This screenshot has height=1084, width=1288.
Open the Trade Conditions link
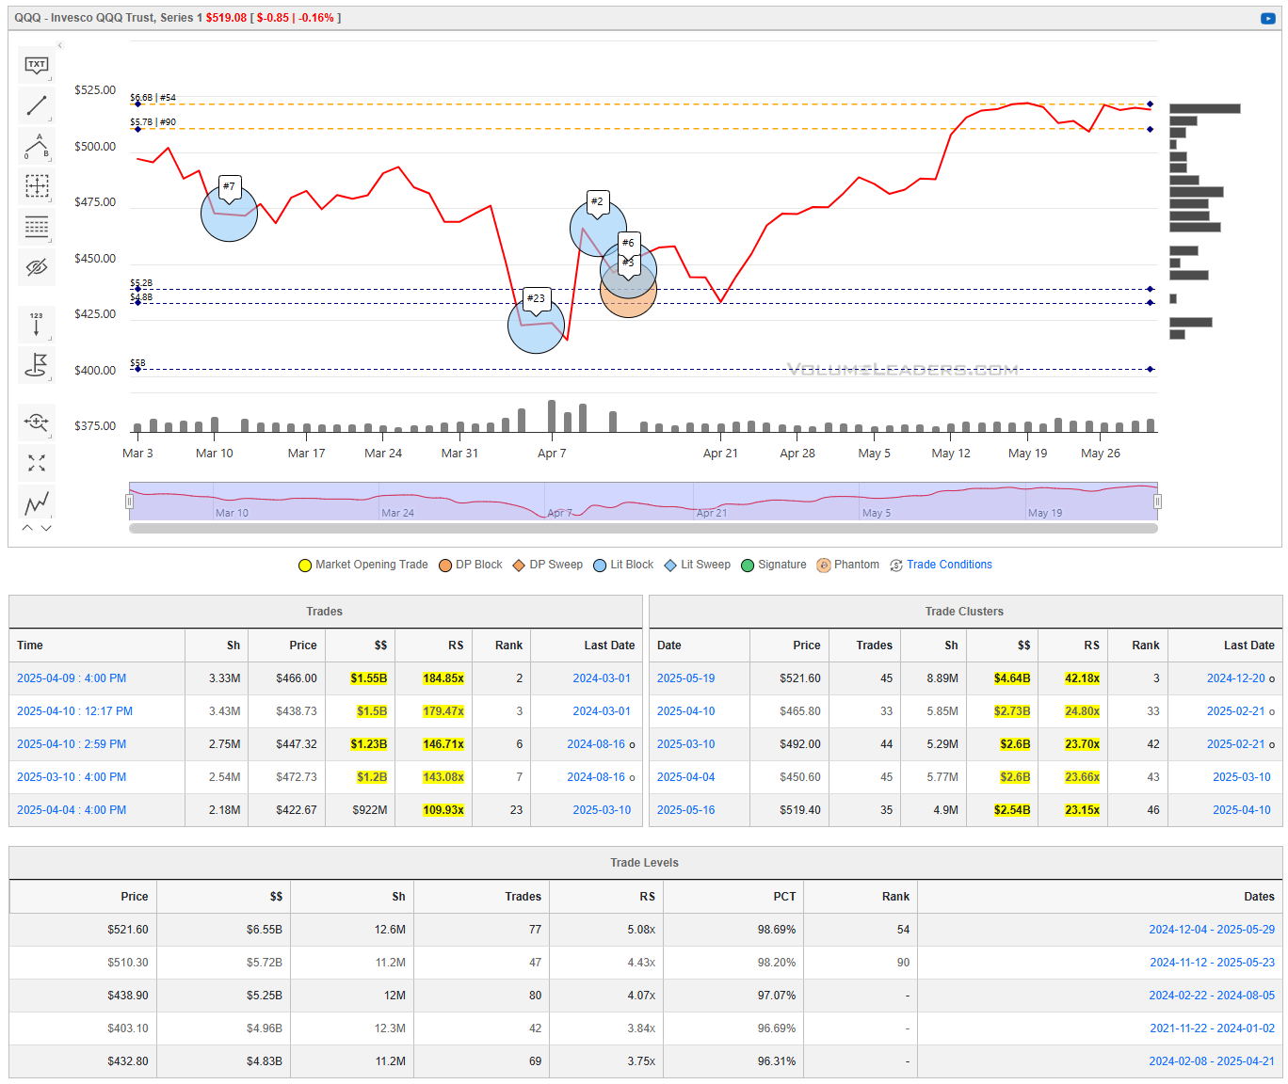(x=949, y=565)
